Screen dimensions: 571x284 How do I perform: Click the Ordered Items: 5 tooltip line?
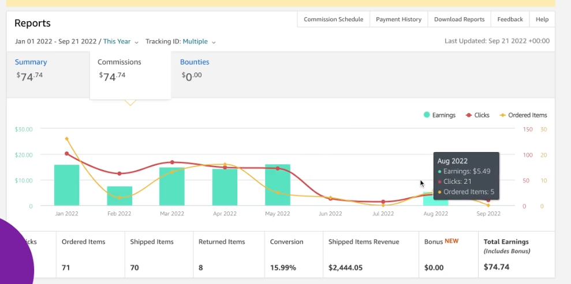pos(466,192)
